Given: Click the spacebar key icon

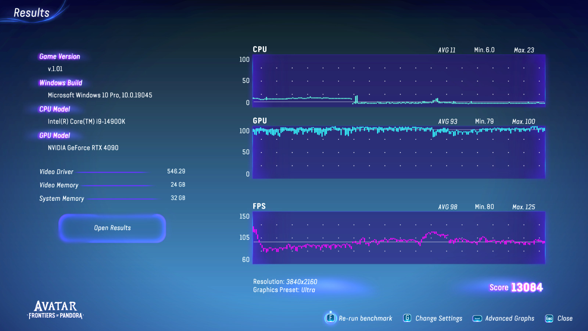Looking at the screenshot, I should tap(477, 318).
